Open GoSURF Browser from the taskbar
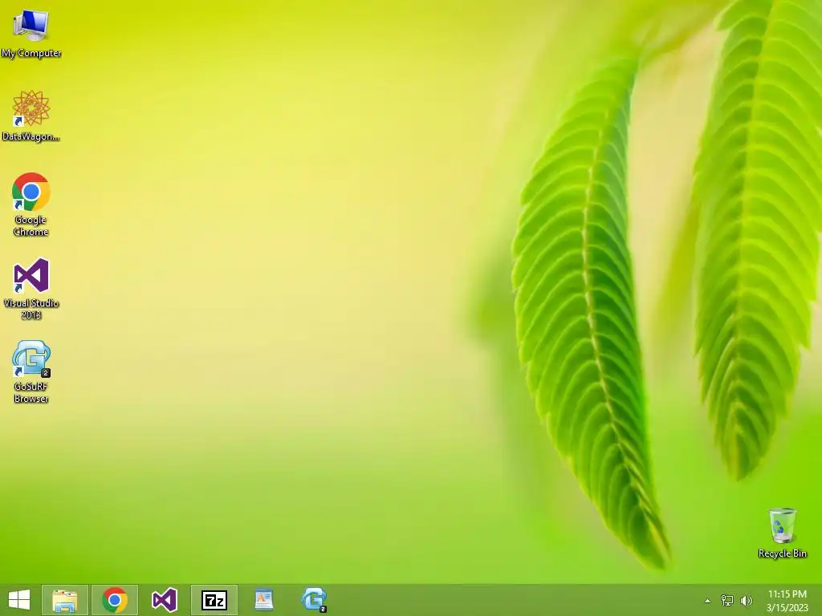Image resolution: width=822 pixels, height=616 pixels. click(314, 600)
